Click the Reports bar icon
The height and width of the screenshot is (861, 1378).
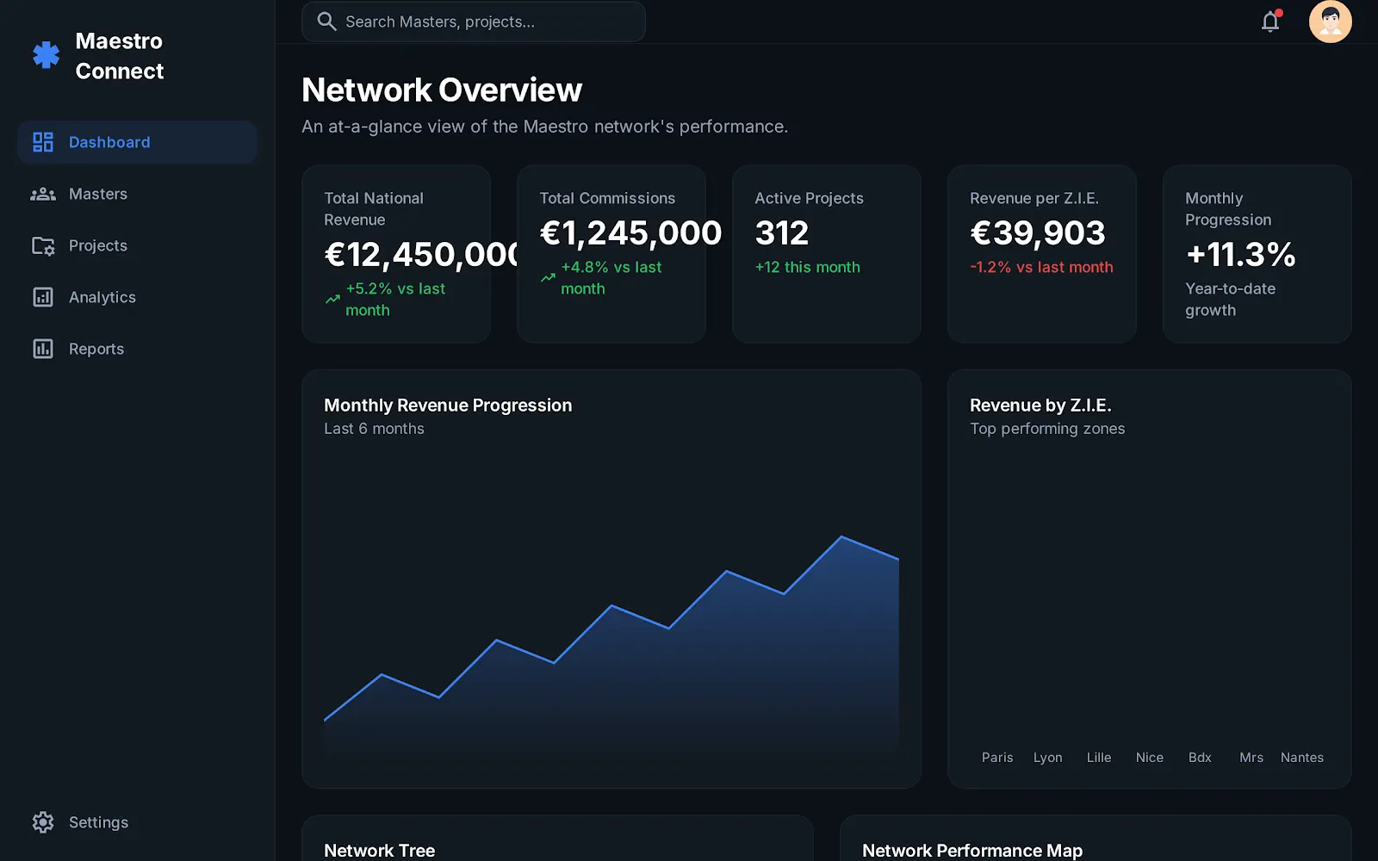point(43,349)
